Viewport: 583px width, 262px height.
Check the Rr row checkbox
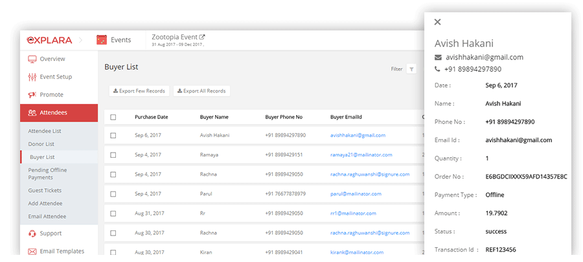tap(113, 213)
